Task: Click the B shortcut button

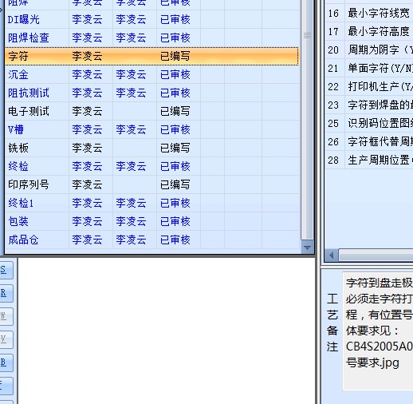Action: point(6,362)
